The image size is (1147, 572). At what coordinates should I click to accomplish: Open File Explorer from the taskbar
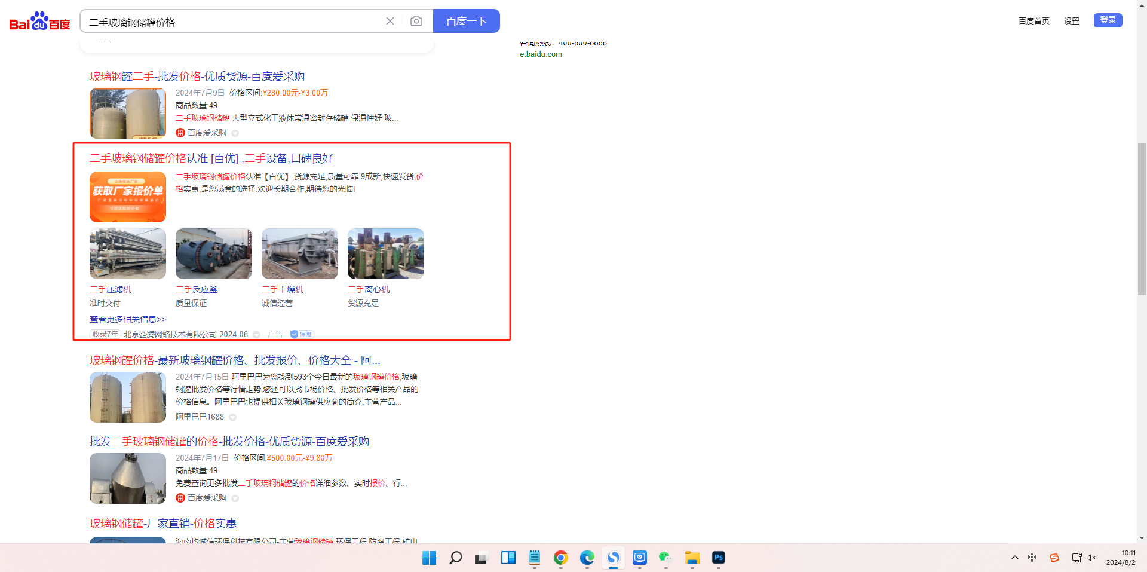point(692,558)
